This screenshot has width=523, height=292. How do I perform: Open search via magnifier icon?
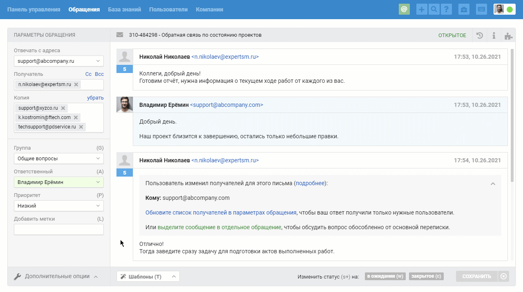point(434,9)
